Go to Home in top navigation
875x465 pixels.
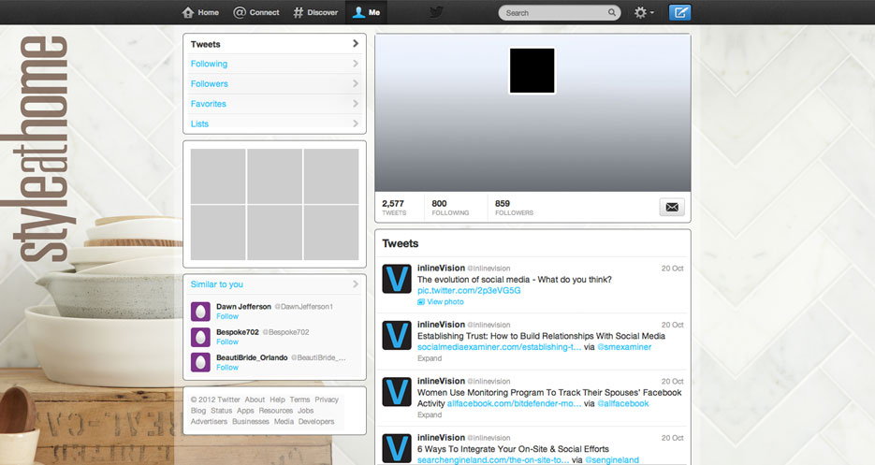[200, 12]
